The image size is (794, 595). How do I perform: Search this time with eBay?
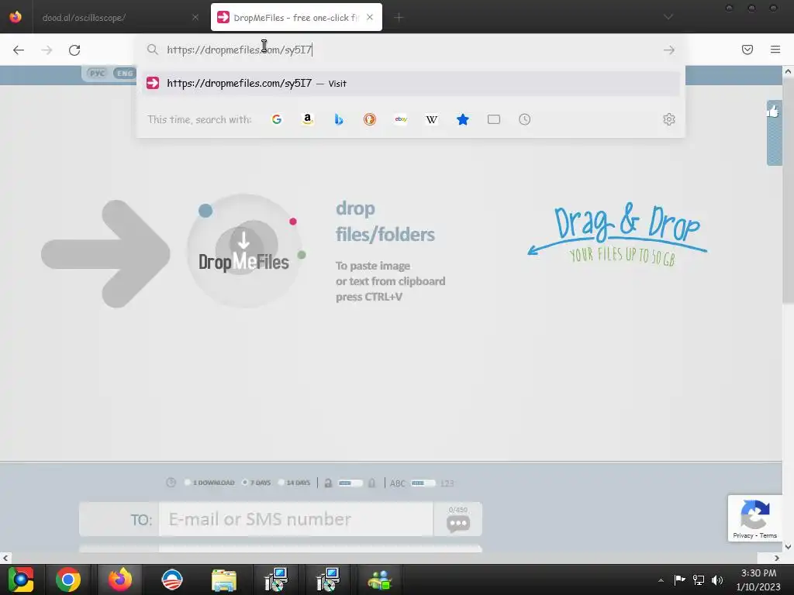[401, 119]
